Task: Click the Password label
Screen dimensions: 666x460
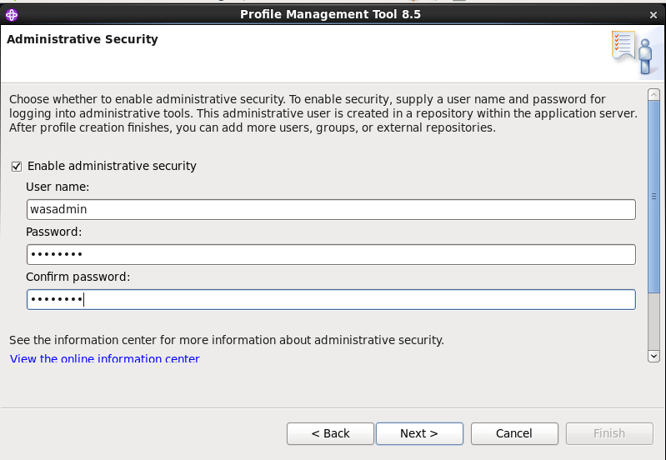Action: pos(53,232)
